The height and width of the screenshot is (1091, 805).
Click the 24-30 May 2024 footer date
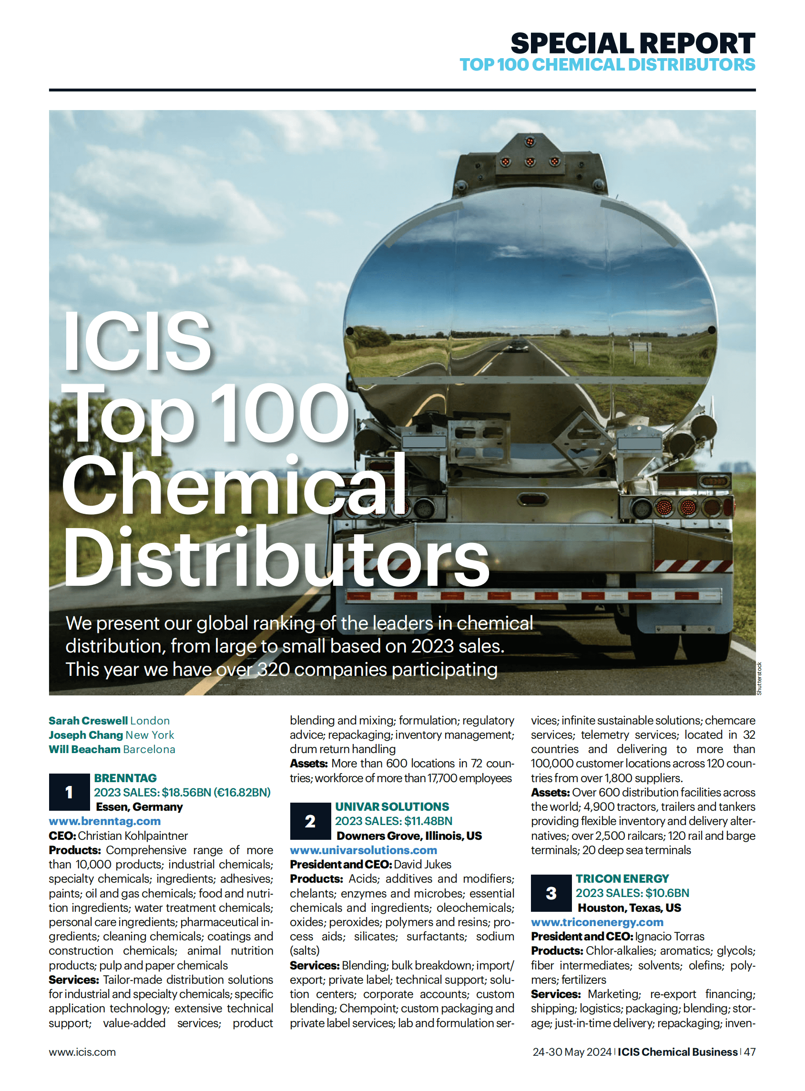coord(572,1052)
